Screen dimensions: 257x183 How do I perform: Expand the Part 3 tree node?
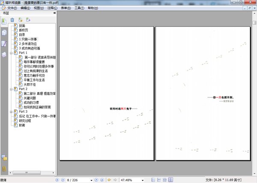[x=11, y=112]
